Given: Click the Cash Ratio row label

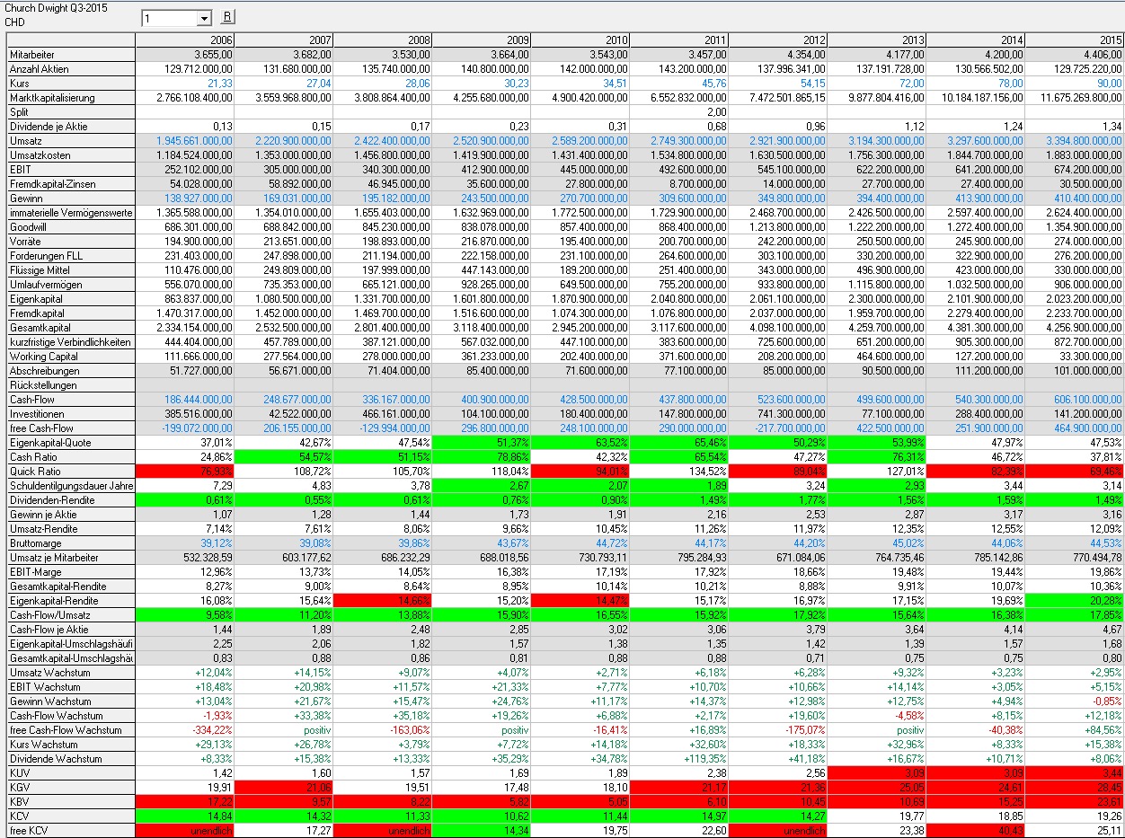Looking at the screenshot, I should click(71, 457).
